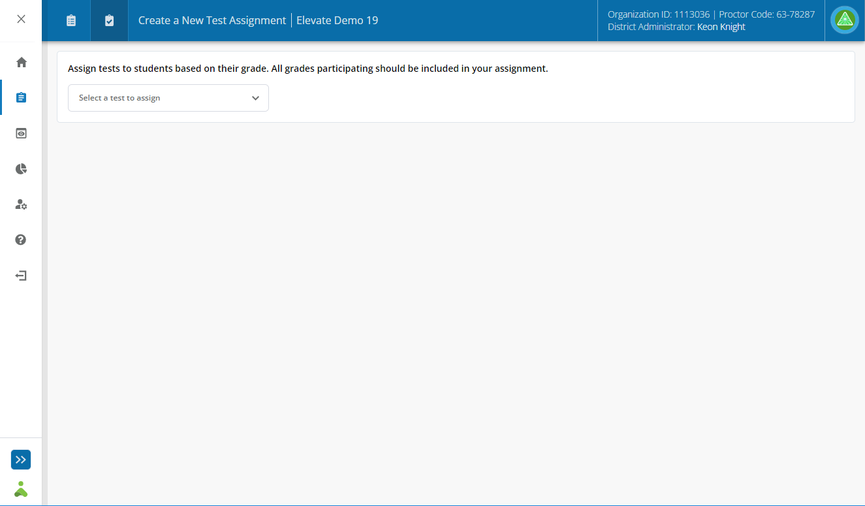Viewport: 865px width, 506px height.
Task: Open Reports via the pie chart icon
Action: point(21,169)
